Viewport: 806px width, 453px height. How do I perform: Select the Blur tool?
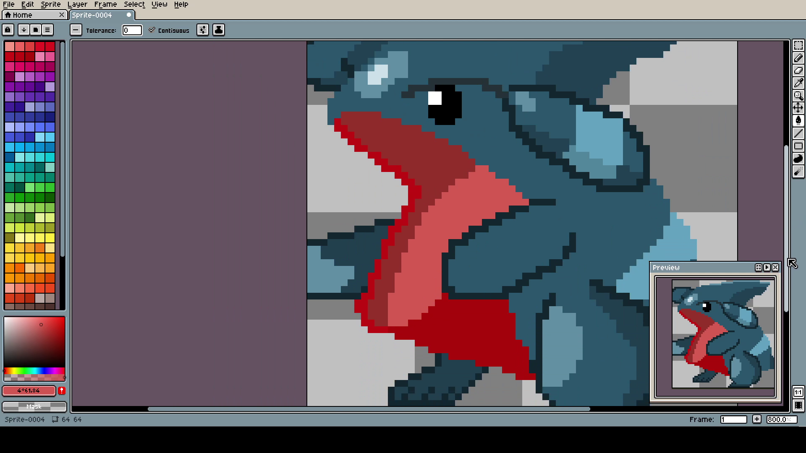[798, 171]
